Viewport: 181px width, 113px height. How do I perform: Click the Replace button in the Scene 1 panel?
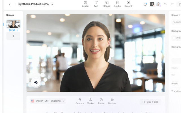(x=176, y=22)
